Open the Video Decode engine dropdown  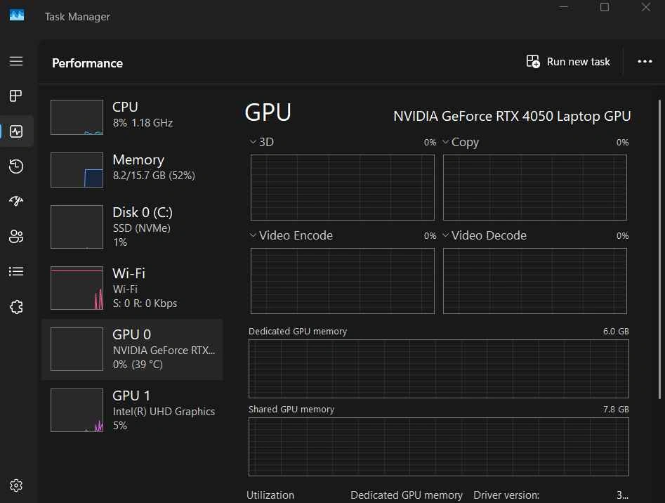(x=445, y=235)
